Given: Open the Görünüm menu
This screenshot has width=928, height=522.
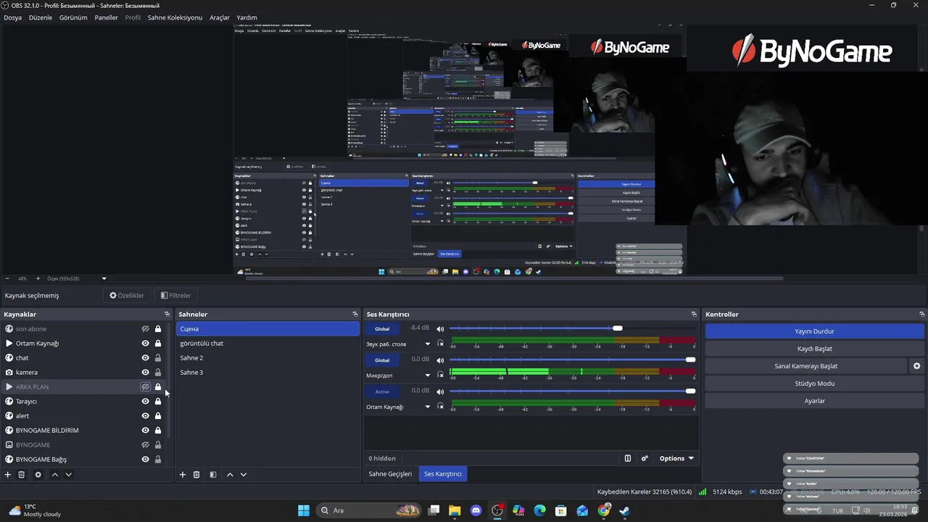Looking at the screenshot, I should pos(73,17).
